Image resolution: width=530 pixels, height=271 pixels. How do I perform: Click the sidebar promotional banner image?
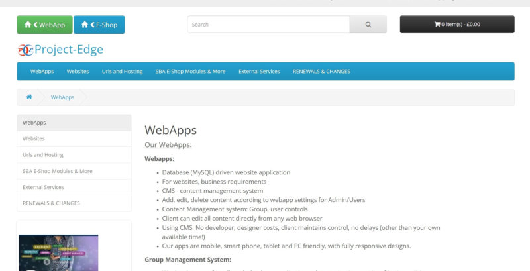pyautogui.click(x=58, y=252)
